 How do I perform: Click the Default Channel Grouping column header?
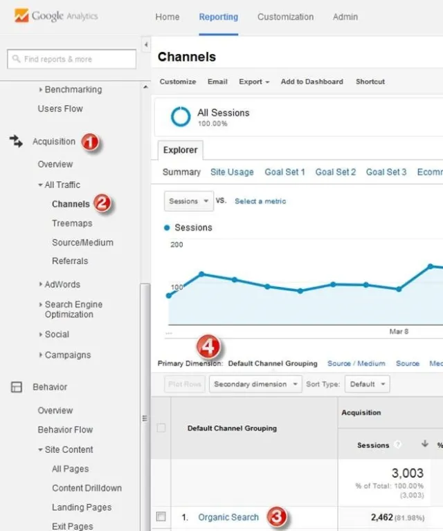click(x=232, y=429)
